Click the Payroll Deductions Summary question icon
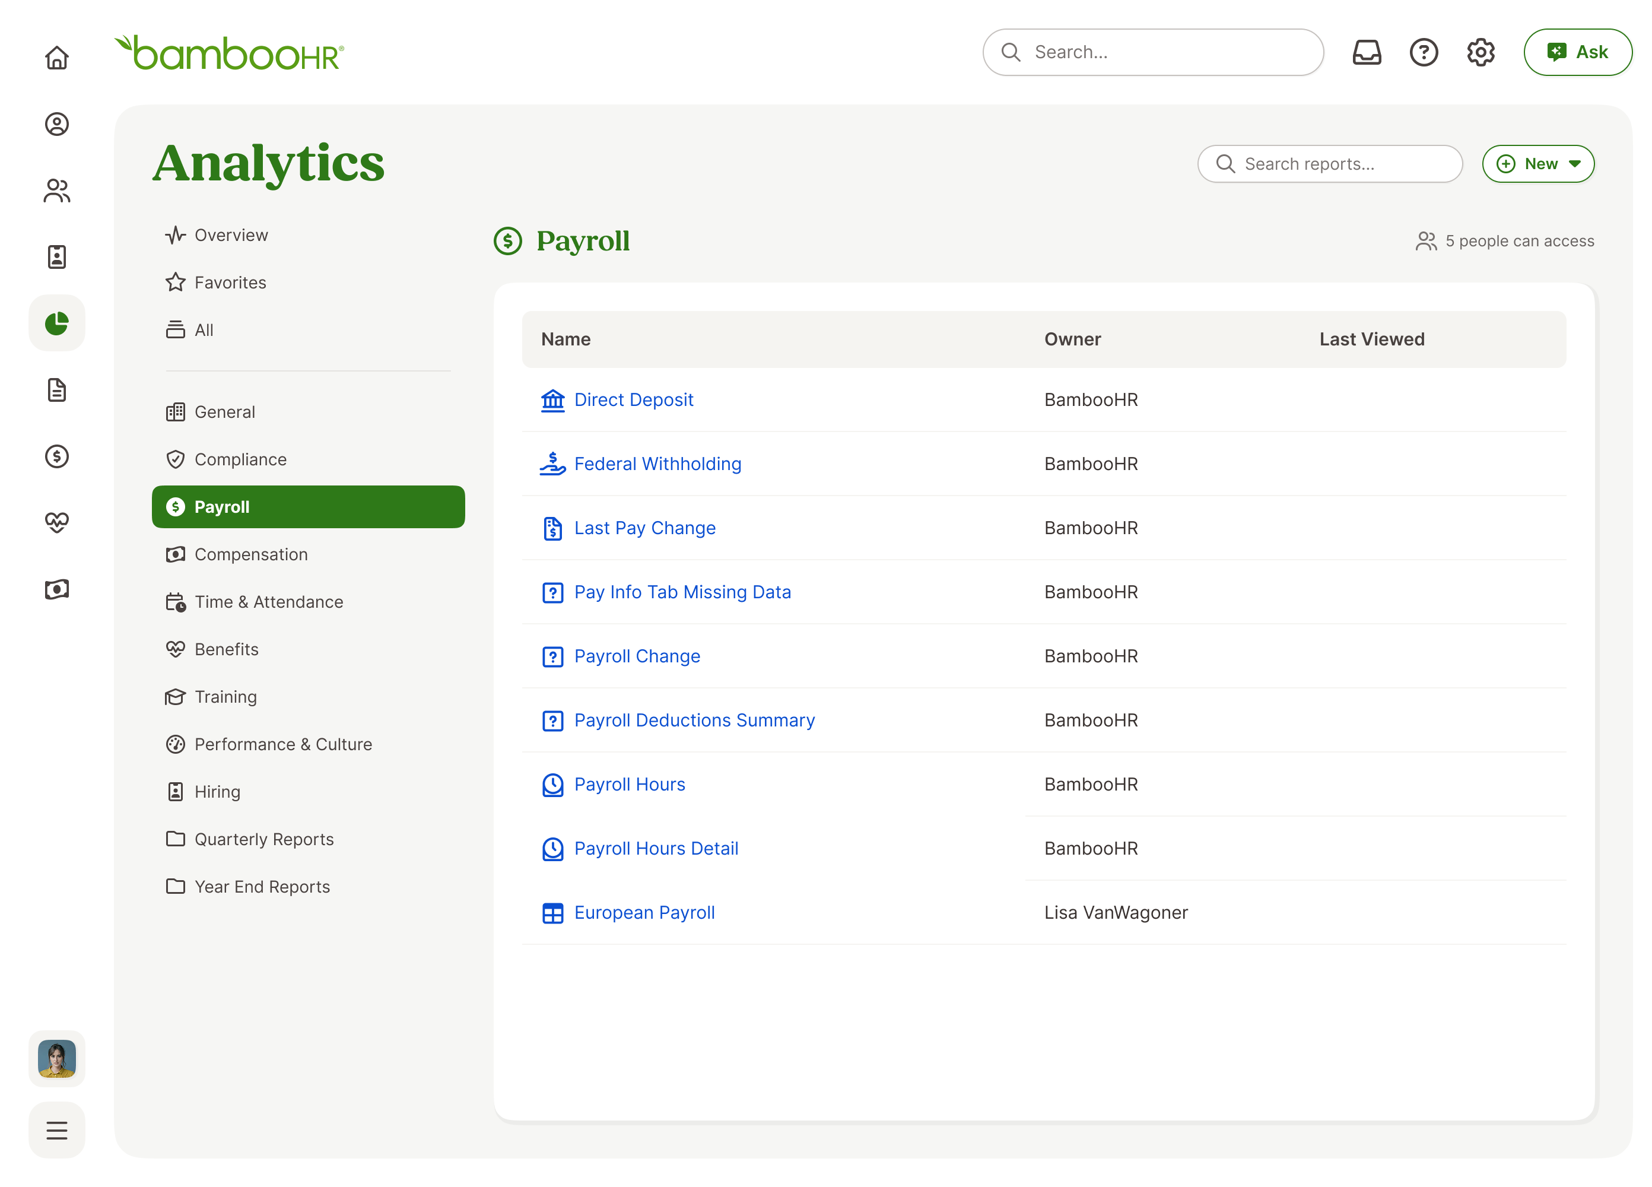The width and height of the screenshot is (1652, 1187). (x=553, y=721)
